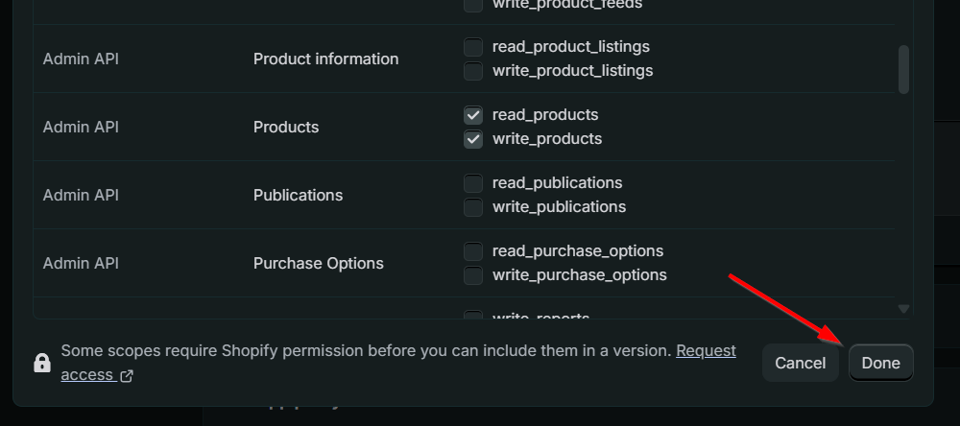Disable the write_products checkbox
960x426 pixels.
tap(473, 139)
